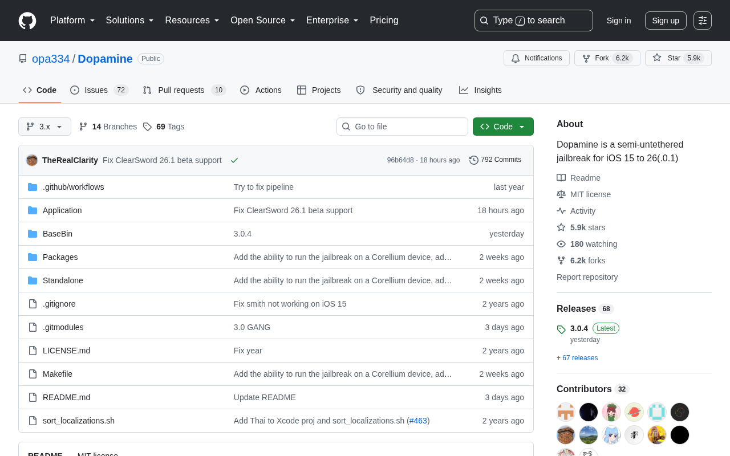Open the Application folder

62,210
